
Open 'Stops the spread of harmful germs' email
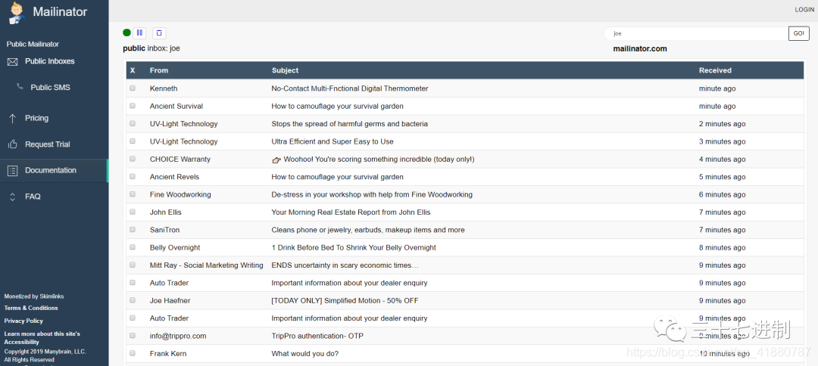point(349,124)
